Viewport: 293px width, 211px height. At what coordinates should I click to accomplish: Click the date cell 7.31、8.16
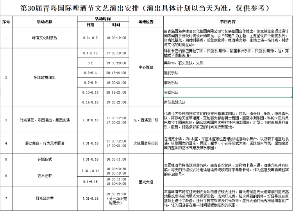click(x=91, y=171)
